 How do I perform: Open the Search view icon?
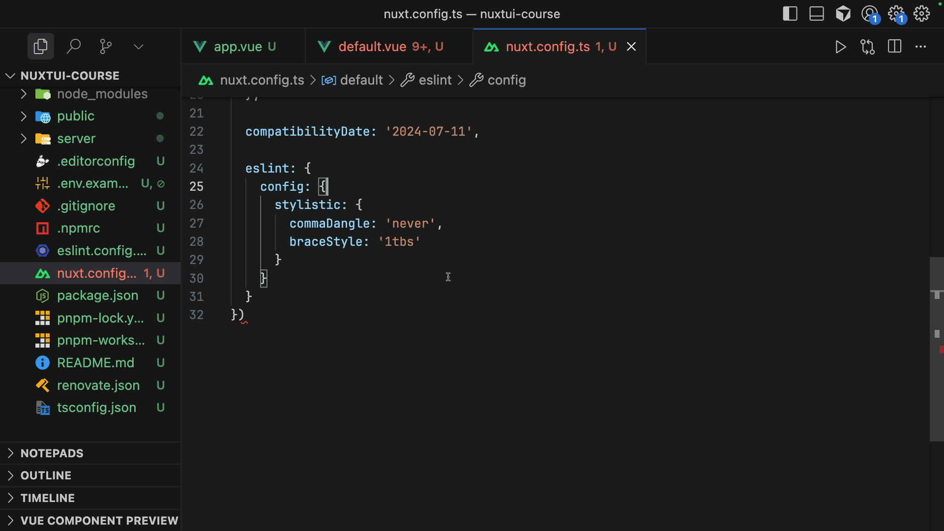(73, 47)
